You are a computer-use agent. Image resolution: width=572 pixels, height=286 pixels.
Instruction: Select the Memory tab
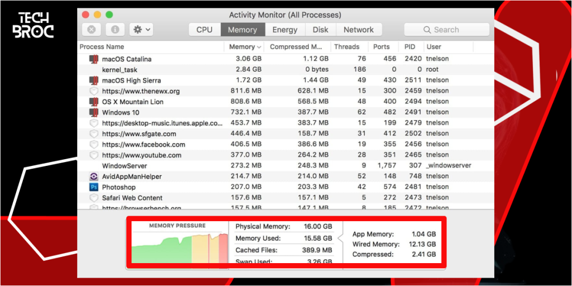point(242,30)
